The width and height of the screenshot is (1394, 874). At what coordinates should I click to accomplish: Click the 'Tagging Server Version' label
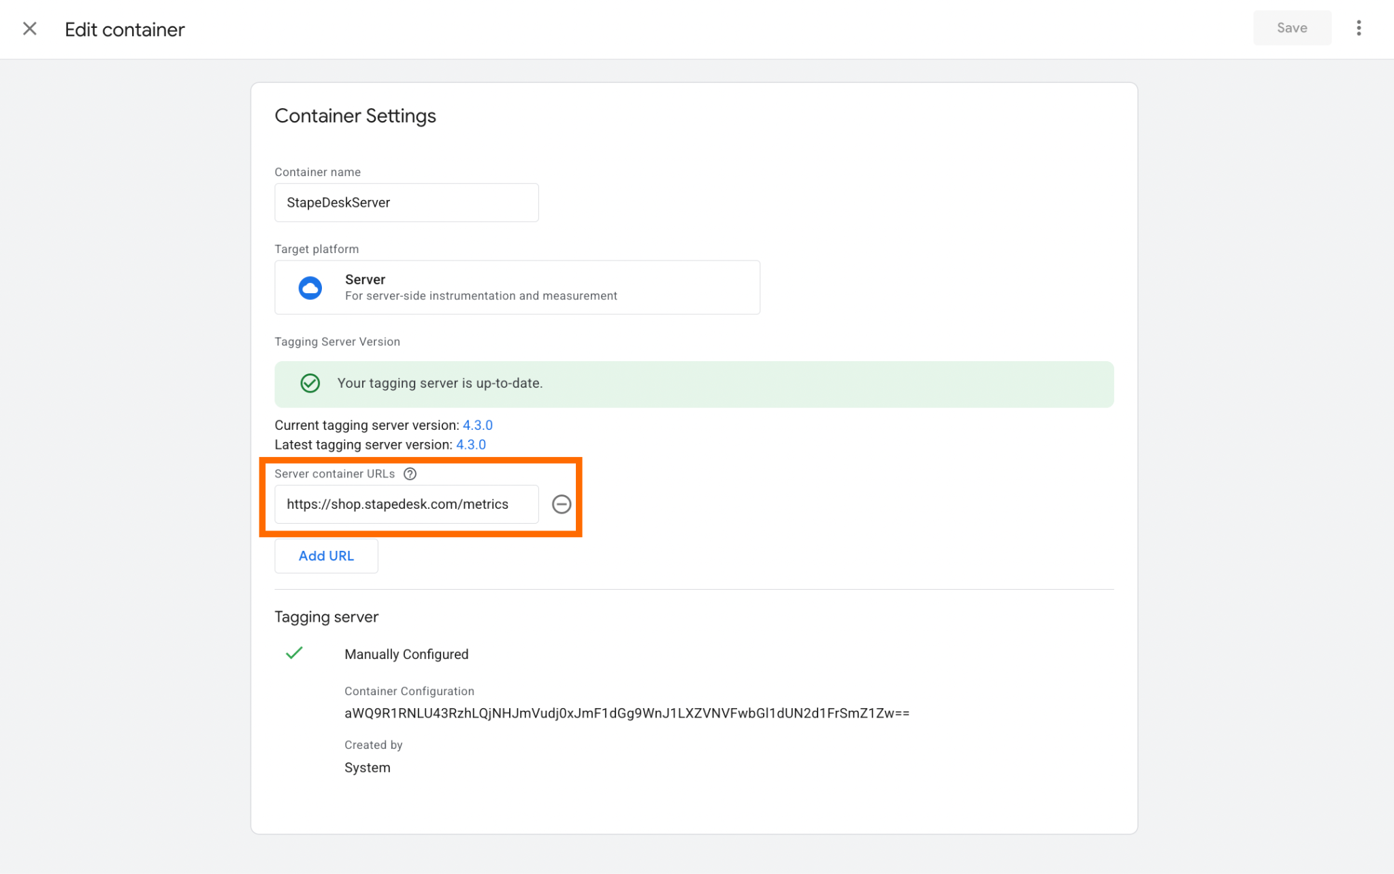pos(337,341)
